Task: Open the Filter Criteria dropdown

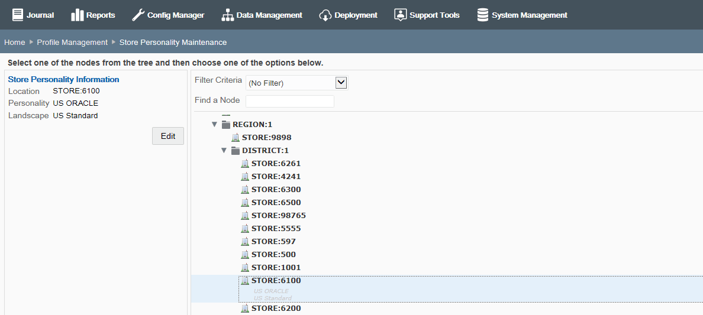Action: click(x=297, y=83)
